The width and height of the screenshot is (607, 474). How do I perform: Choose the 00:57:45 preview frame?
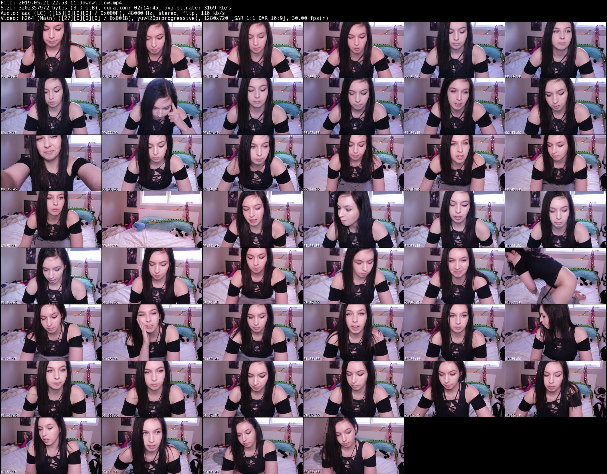click(253, 219)
